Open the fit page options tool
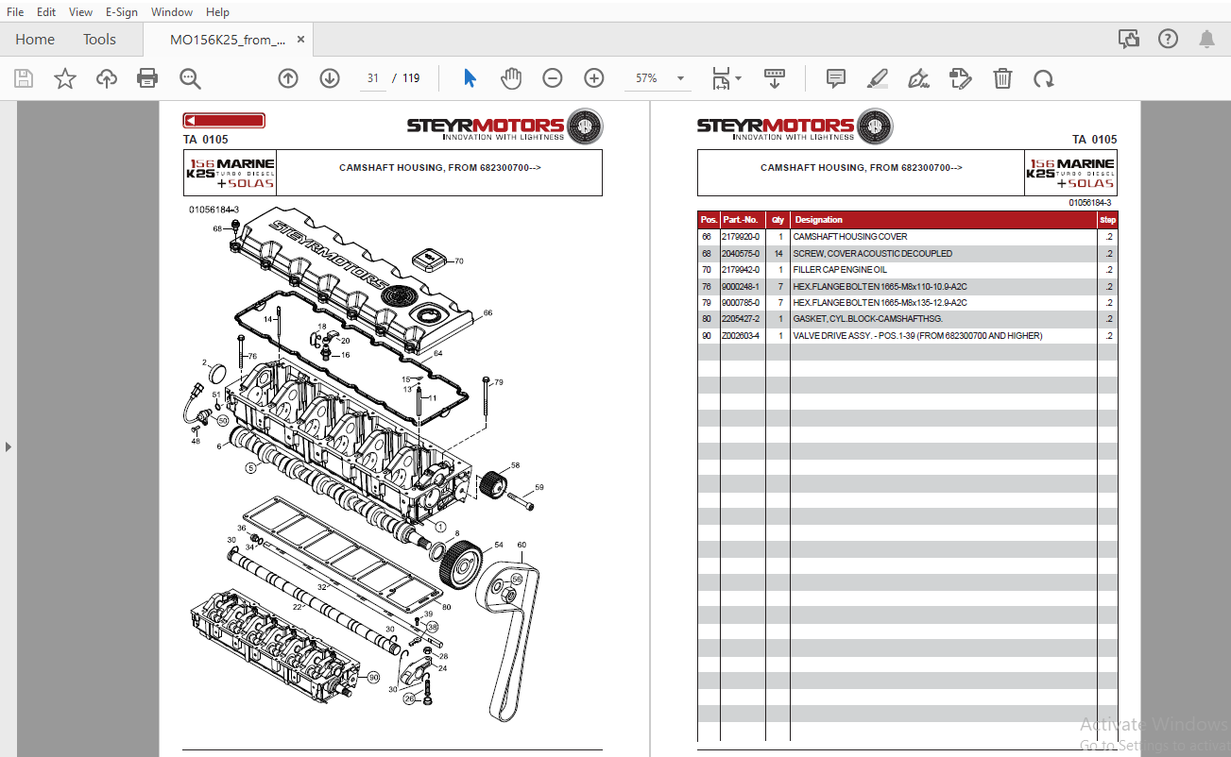The width and height of the screenshot is (1231, 757). point(726,78)
